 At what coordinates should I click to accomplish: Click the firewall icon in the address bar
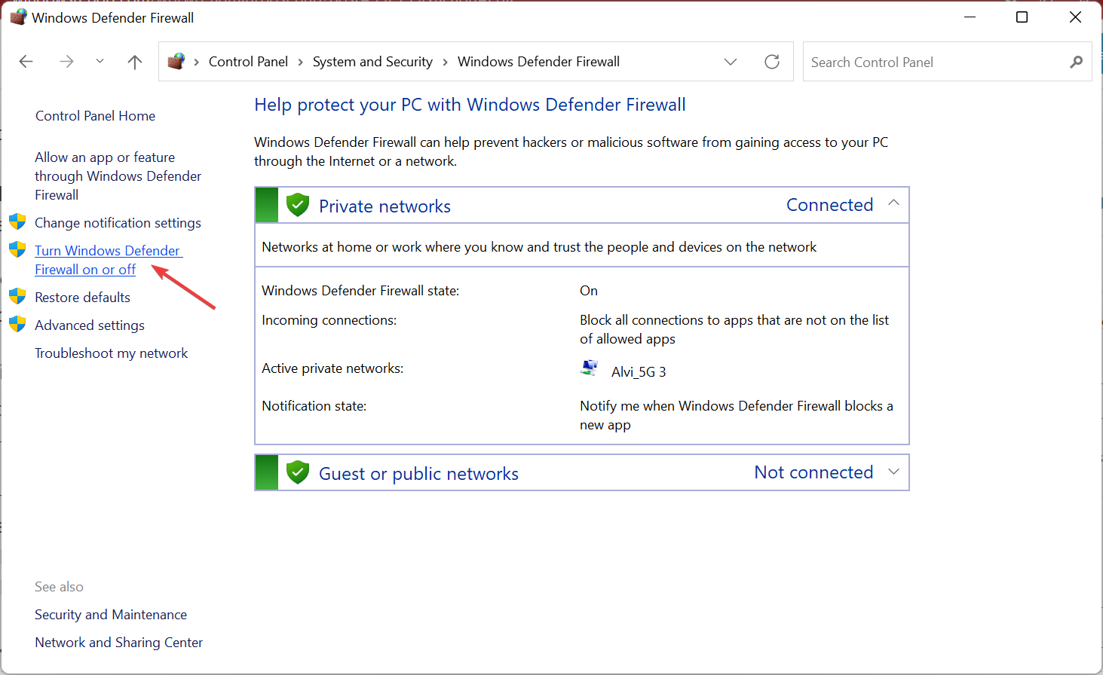click(x=176, y=61)
